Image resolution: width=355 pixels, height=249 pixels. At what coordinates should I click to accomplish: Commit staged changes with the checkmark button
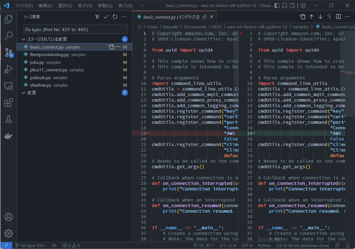(x=106, y=17)
